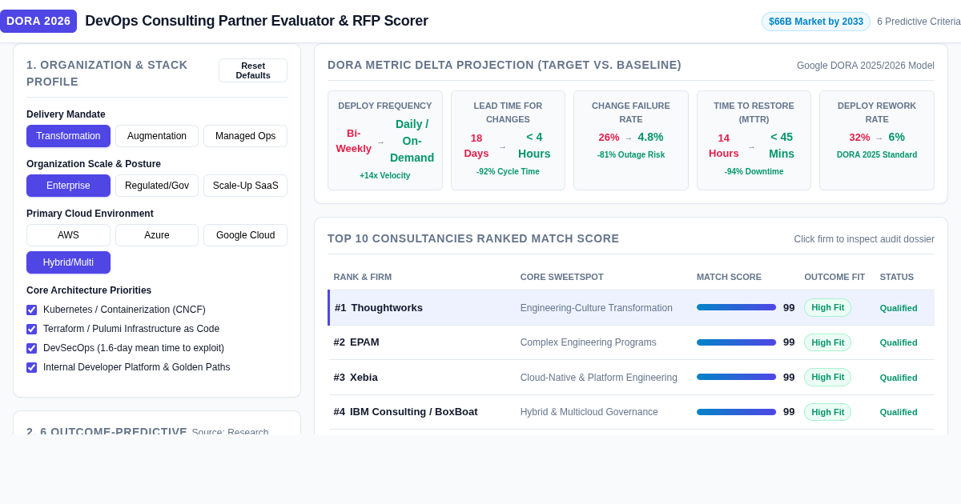Select Transformation delivery mandate
The height and width of the screenshot is (504, 961).
(x=68, y=136)
